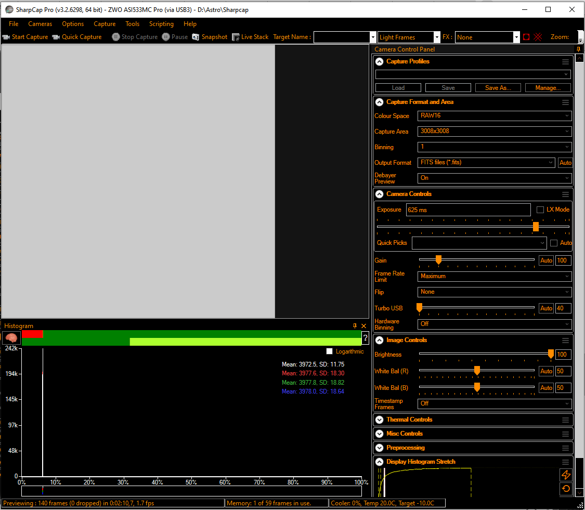
Task: Enable LX Mode checkbox
Action: coord(540,210)
